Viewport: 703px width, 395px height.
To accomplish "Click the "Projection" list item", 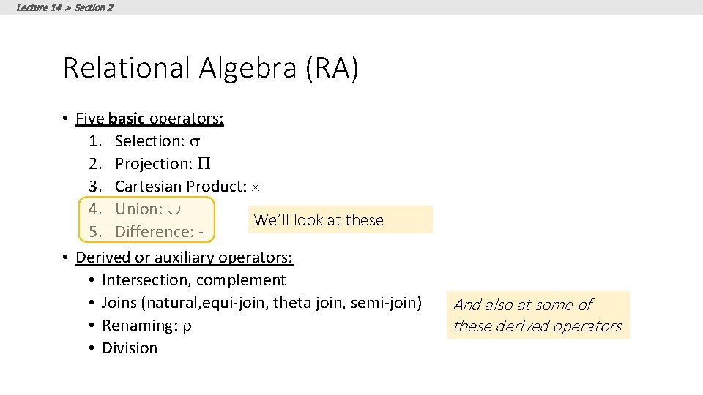I will [x=153, y=164].
